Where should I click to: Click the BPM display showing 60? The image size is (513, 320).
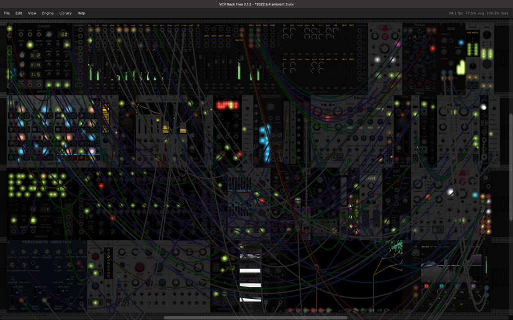click(x=63, y=34)
